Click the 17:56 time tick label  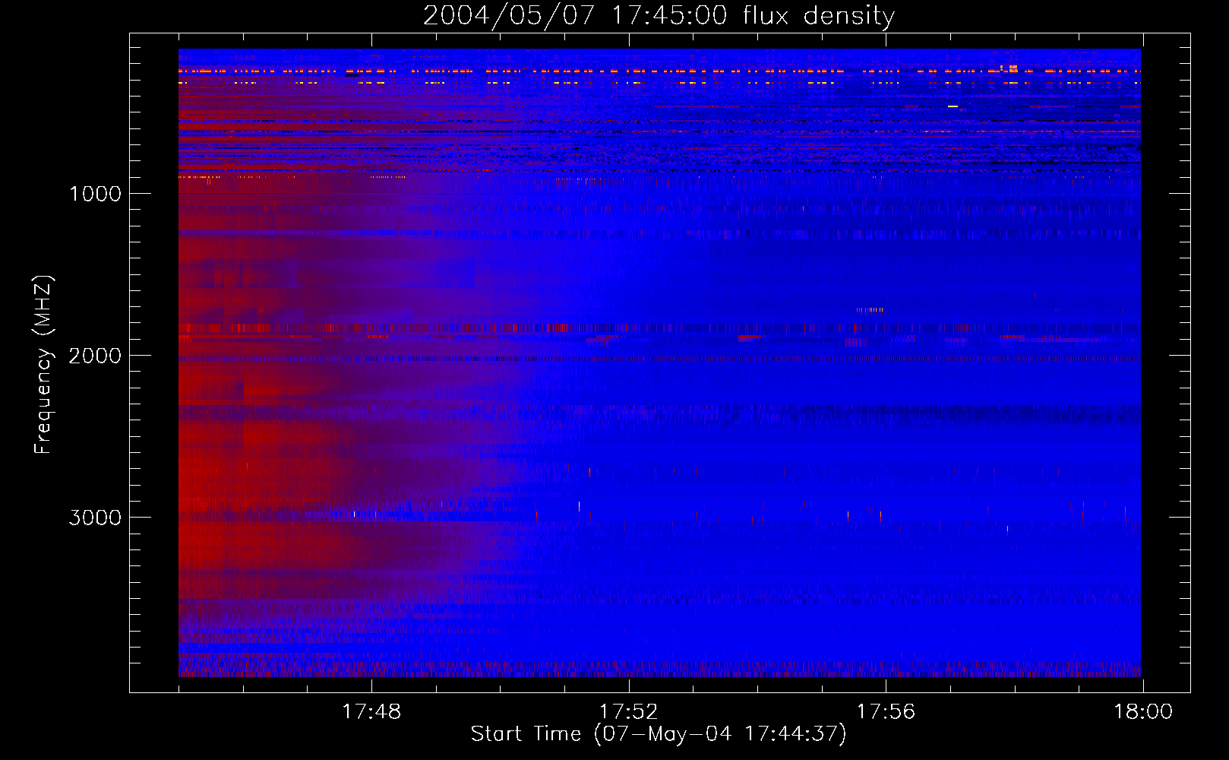[886, 712]
